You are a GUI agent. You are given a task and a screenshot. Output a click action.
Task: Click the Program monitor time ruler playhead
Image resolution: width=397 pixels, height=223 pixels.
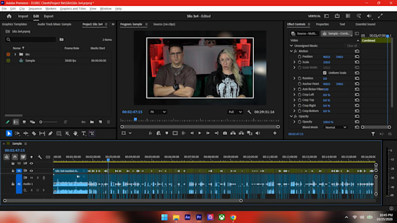click(135, 119)
